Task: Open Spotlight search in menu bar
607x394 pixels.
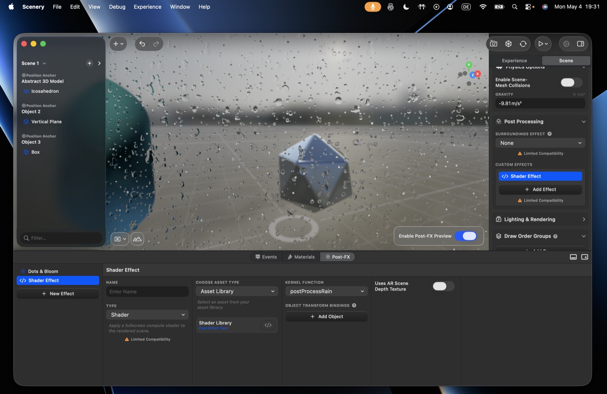Action: pos(514,7)
